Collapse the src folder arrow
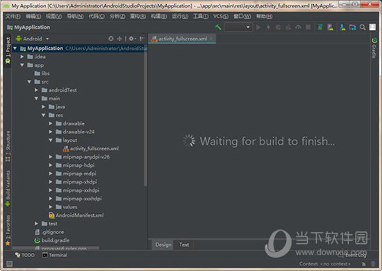The image size is (382, 271). coord(29,81)
